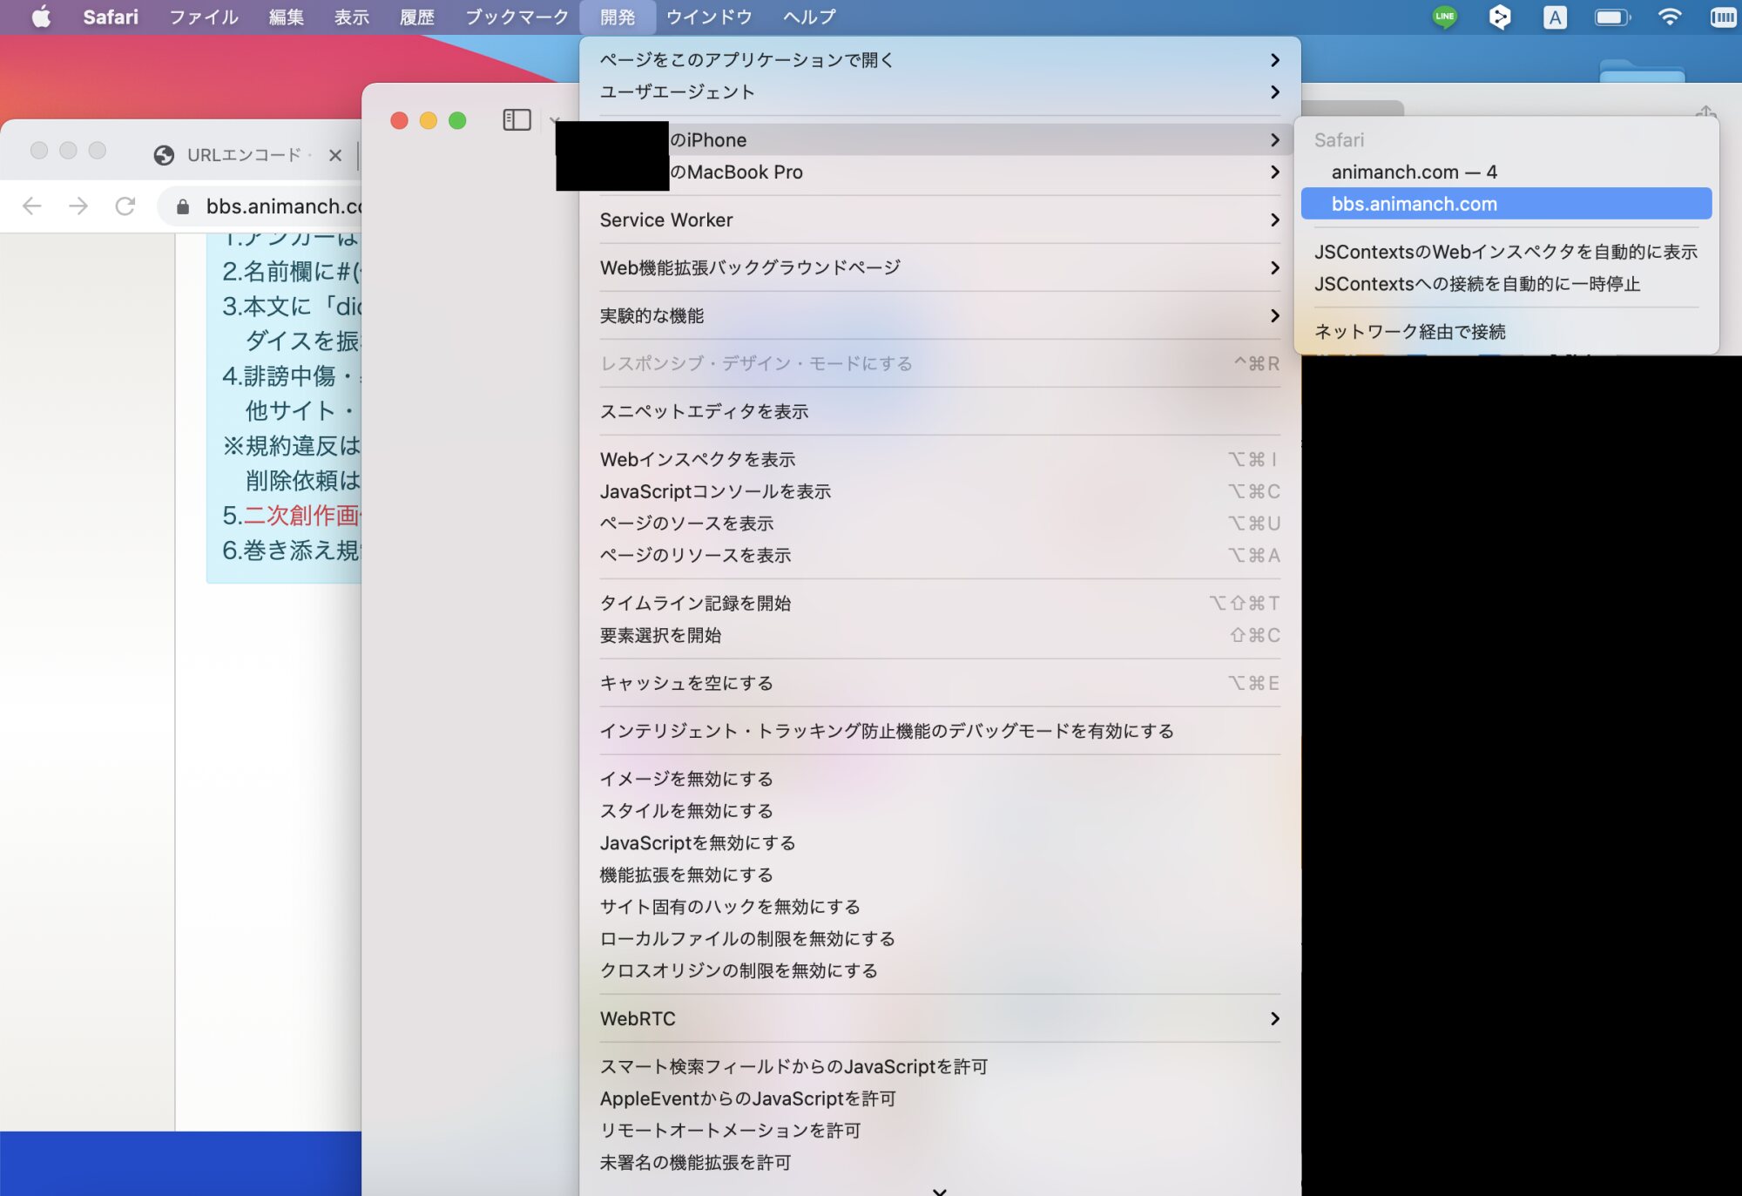Toggle ネットワーク経由で接続 option
Screen dimensions: 1742x1196
1409,332
